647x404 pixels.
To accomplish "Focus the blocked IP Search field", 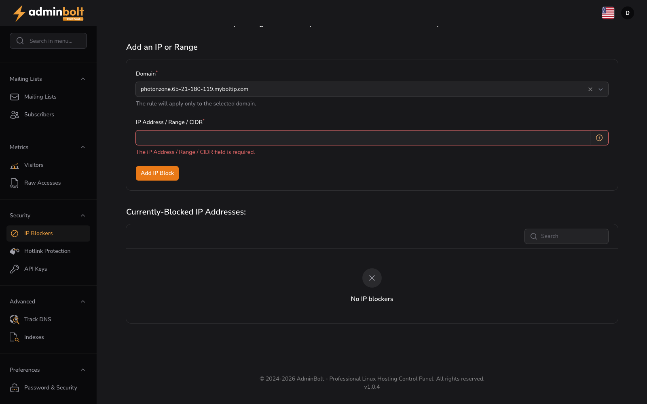I will (x=566, y=236).
